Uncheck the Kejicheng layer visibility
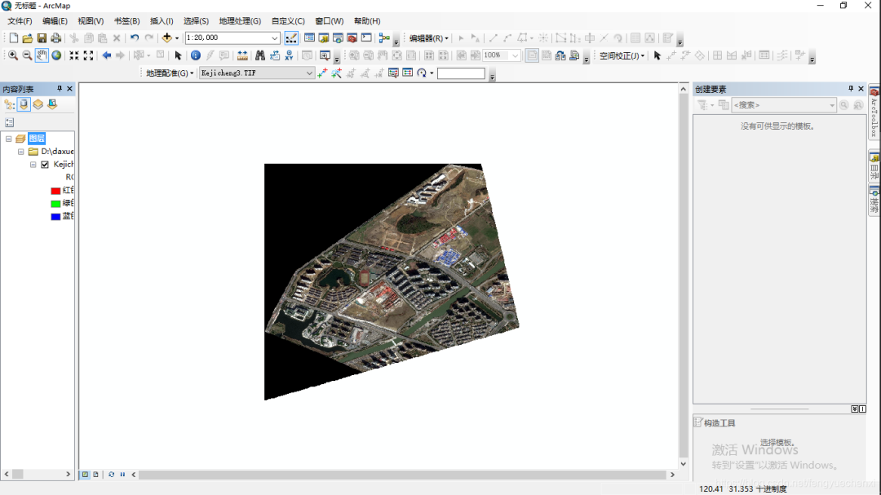Viewport: 881px width, 495px height. [x=45, y=165]
